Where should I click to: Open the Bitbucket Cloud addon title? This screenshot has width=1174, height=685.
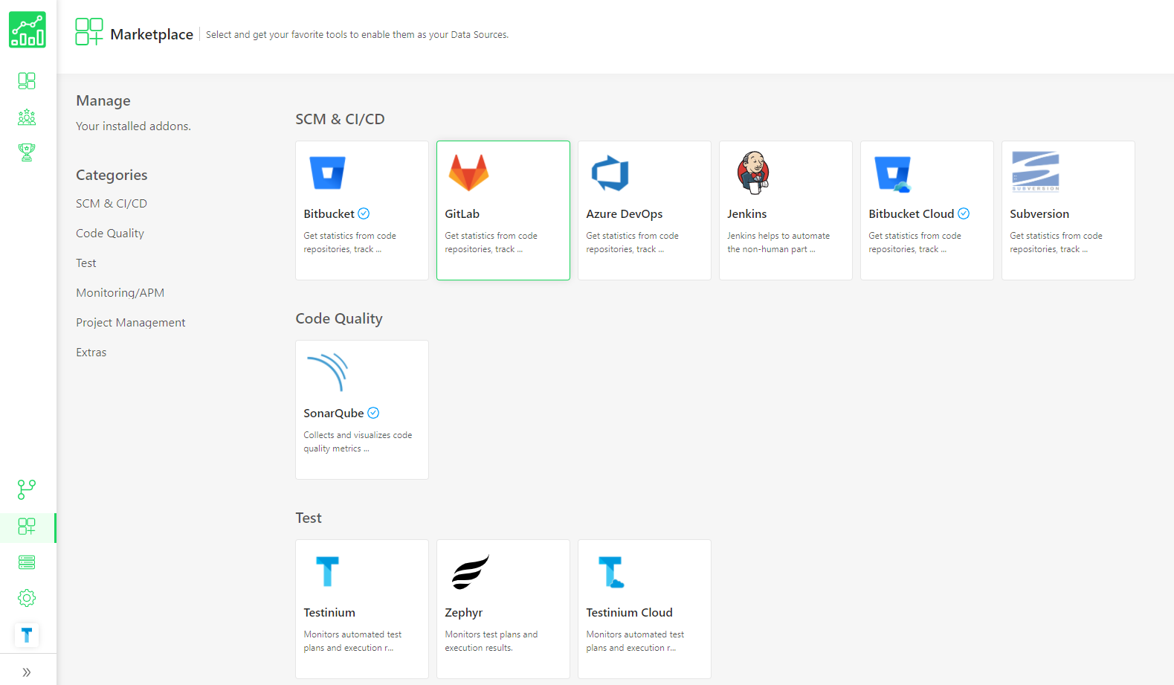(912, 213)
